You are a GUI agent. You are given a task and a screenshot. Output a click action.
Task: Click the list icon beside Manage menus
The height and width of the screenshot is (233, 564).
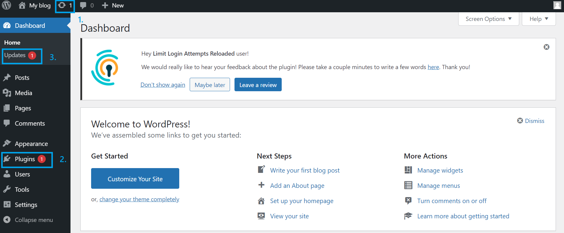(x=408, y=185)
